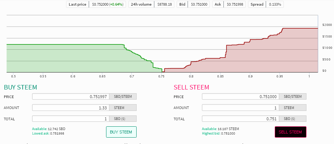
Task: Click the BUY STEEM button
Action: pos(121,132)
